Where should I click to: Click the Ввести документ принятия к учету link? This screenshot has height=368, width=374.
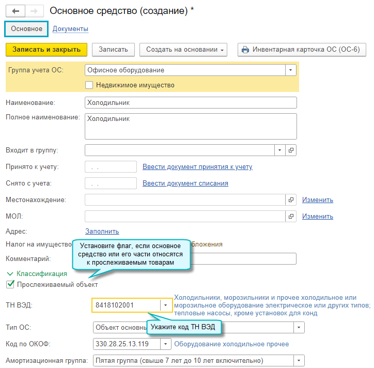(x=197, y=167)
